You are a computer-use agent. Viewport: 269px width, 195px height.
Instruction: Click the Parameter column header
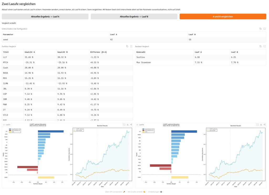[x=55, y=34]
